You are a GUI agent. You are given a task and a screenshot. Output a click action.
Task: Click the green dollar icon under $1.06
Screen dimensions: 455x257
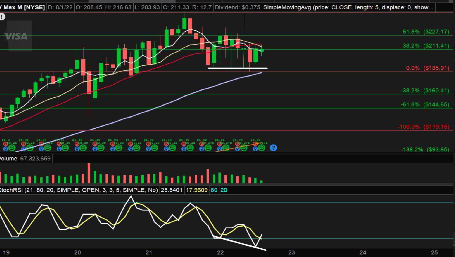click(119, 148)
